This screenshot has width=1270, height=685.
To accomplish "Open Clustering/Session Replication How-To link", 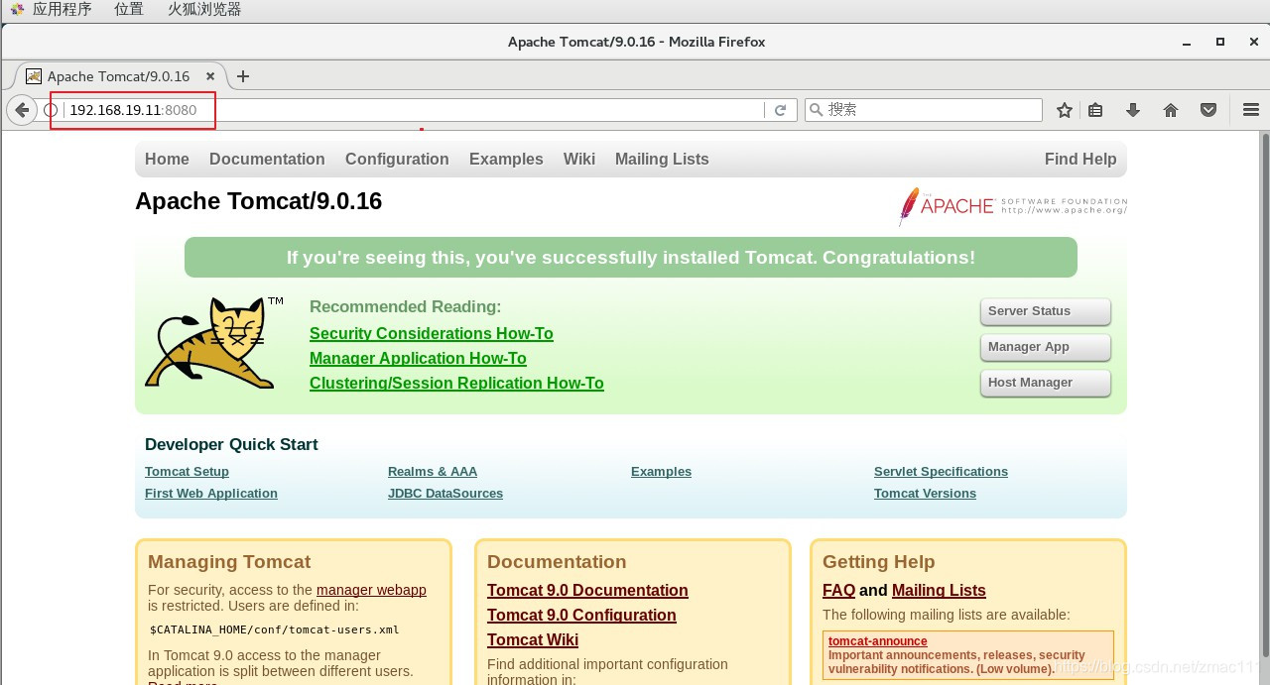I will pos(456,383).
